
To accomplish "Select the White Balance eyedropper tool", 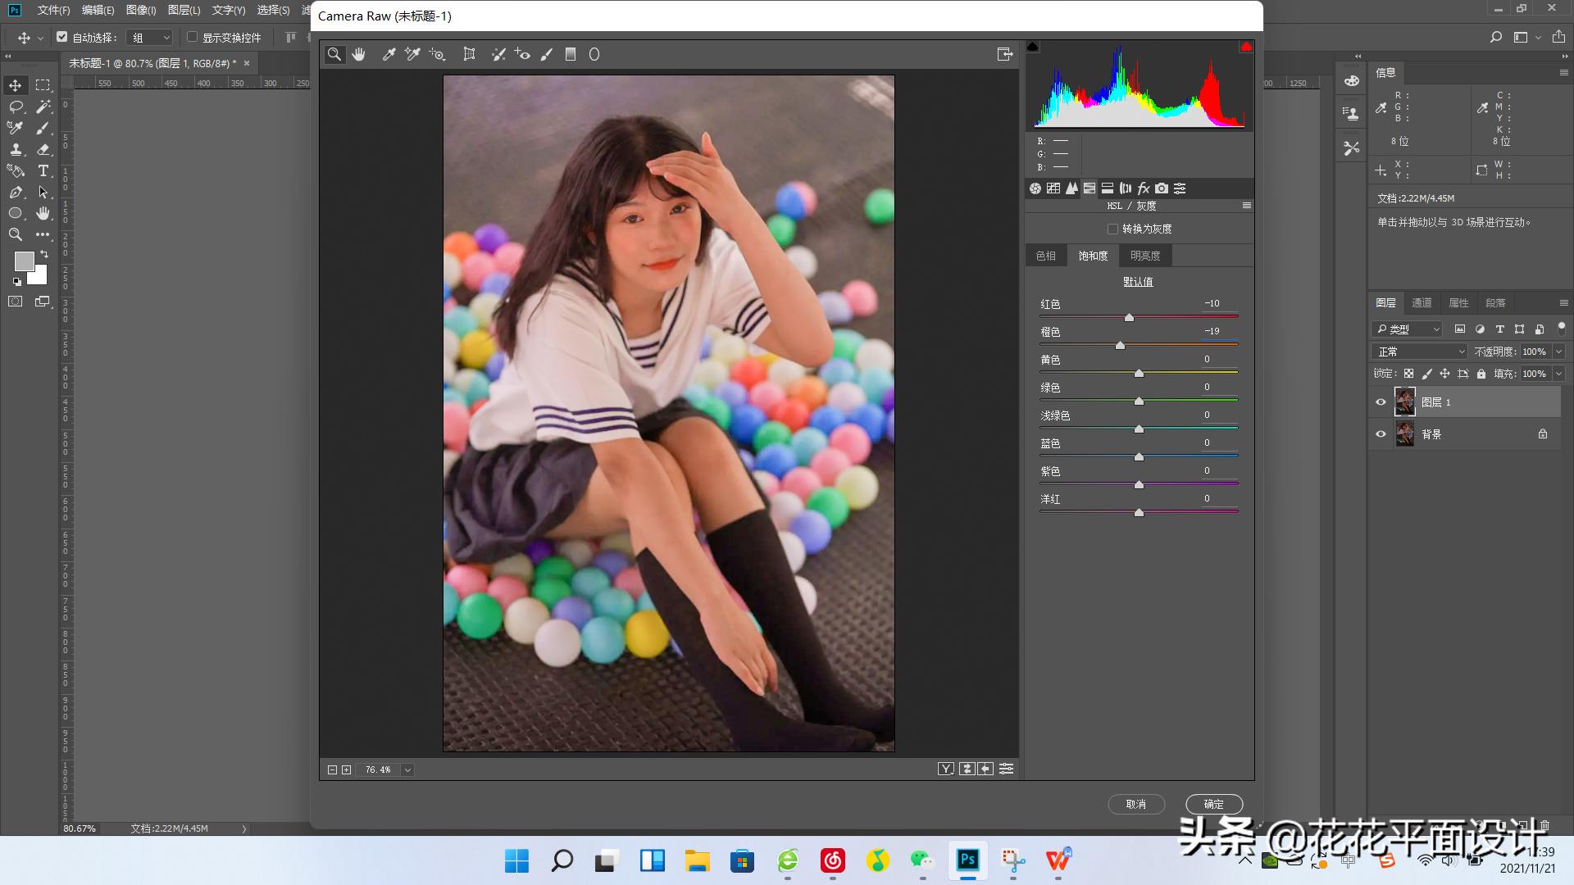I will (x=389, y=54).
